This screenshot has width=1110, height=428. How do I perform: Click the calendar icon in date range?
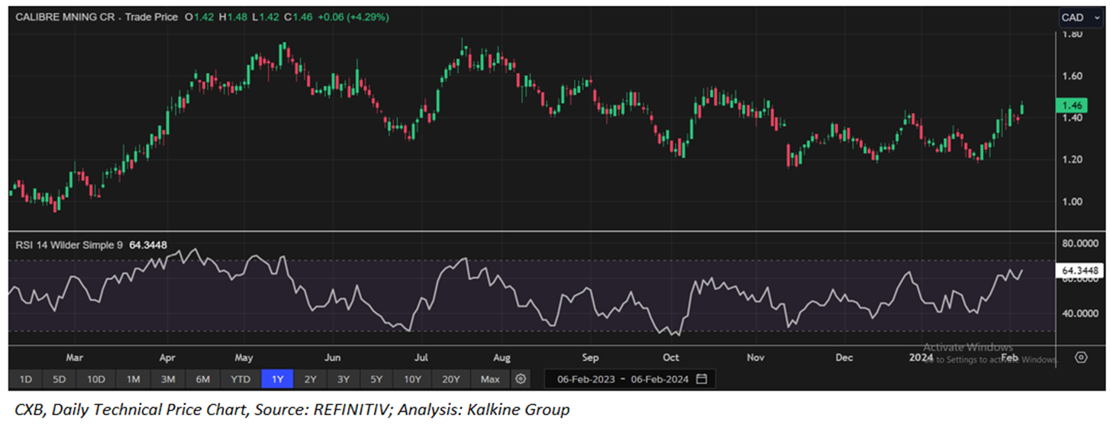click(x=702, y=379)
